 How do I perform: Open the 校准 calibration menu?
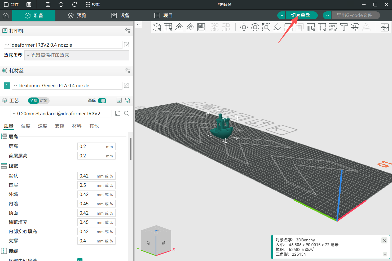click(x=93, y=5)
